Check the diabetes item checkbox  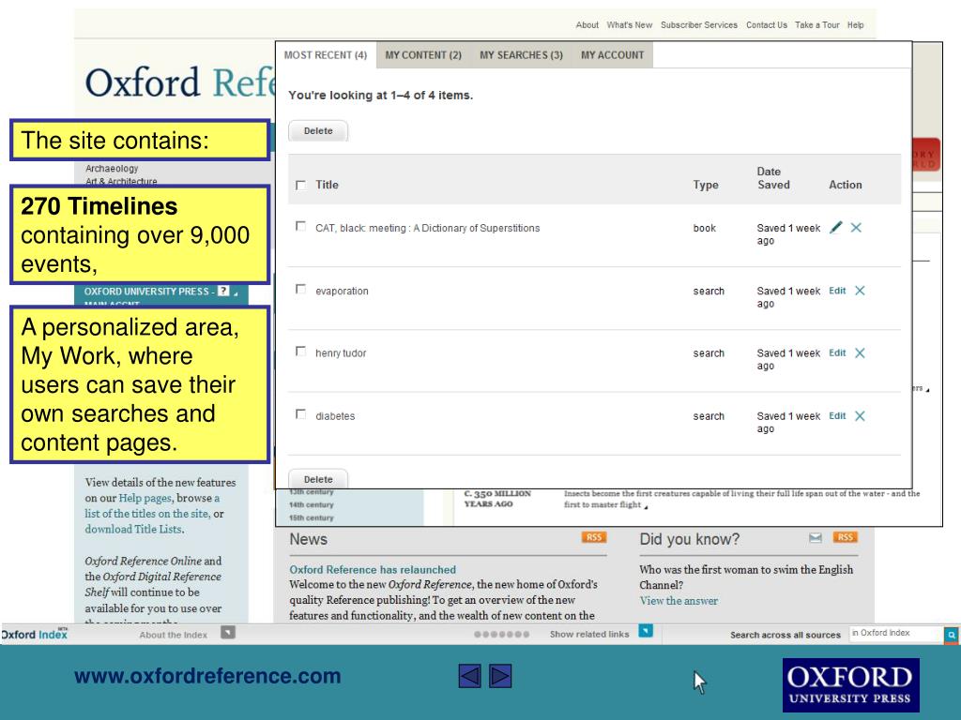click(x=300, y=414)
